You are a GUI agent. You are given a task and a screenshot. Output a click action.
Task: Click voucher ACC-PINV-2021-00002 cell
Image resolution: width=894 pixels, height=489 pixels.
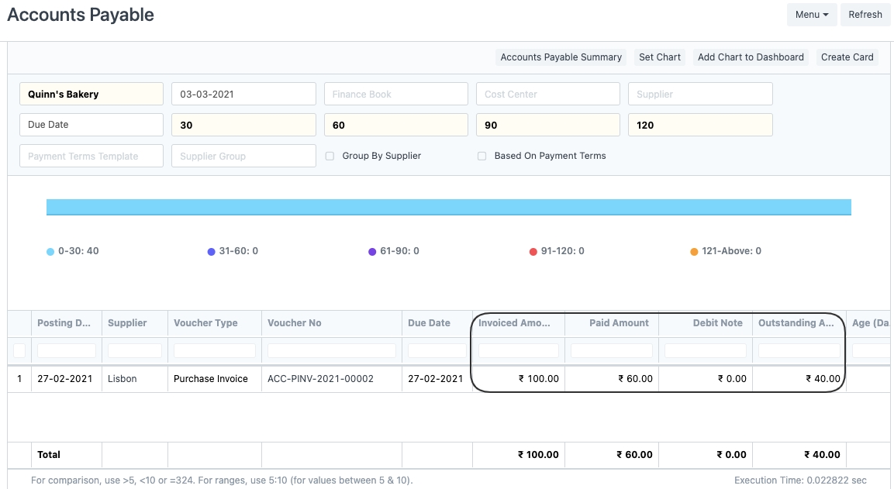[x=320, y=379]
